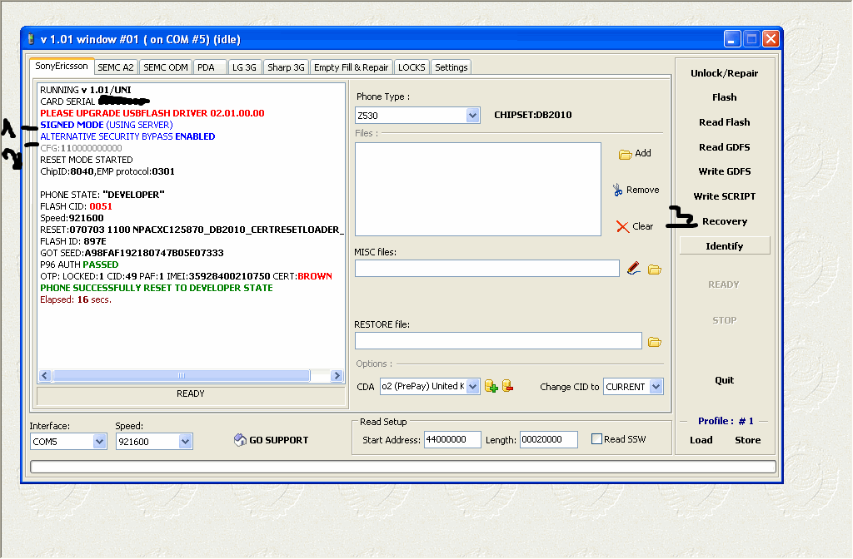853x559 pixels.
Task: Click the Profile : # 1 label
Action: tap(726, 421)
